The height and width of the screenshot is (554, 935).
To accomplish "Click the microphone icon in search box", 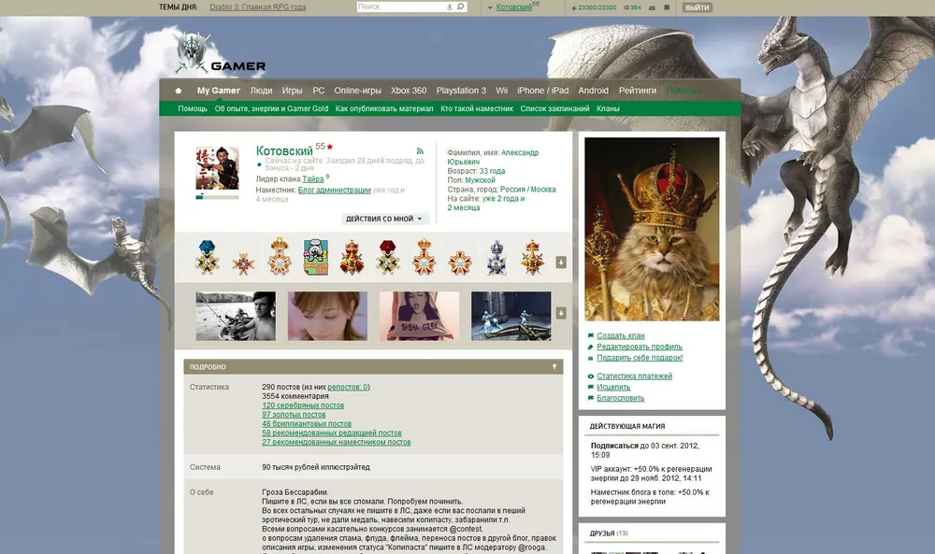I will [x=449, y=7].
